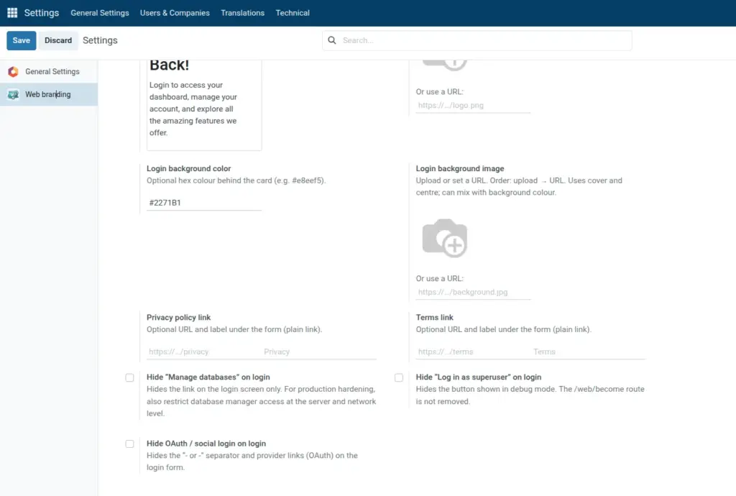Click the search magnifier icon
Viewport: 736px width, 496px height.
[x=332, y=40]
